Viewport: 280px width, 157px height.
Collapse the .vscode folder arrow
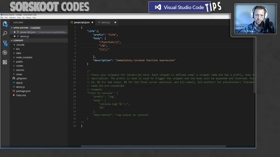[x=14, y=45]
